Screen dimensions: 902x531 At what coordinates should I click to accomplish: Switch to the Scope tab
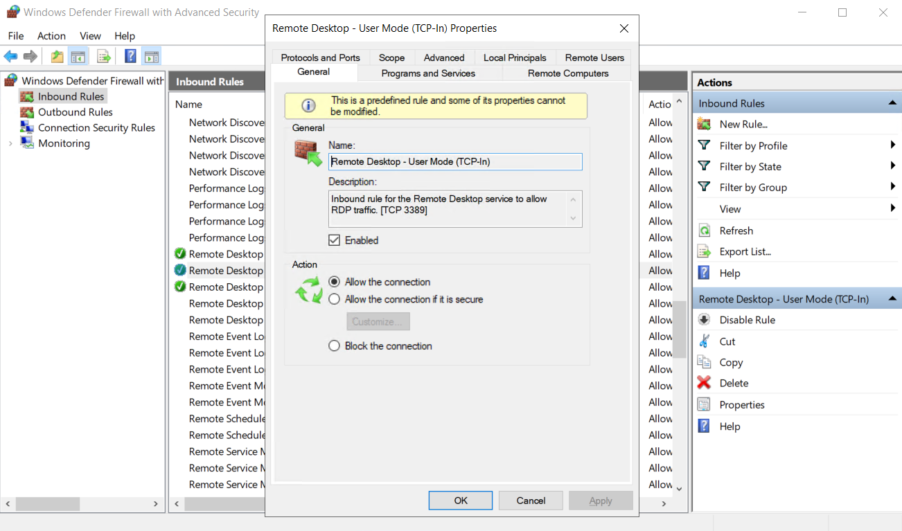pyautogui.click(x=392, y=57)
